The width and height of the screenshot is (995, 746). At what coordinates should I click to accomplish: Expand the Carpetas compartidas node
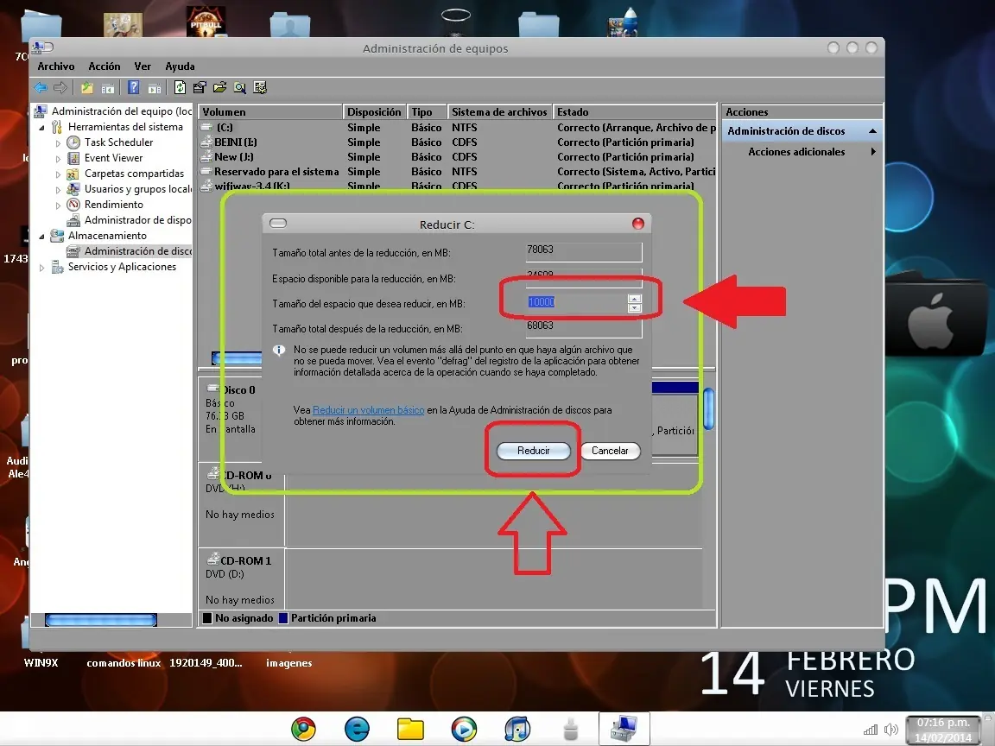pyautogui.click(x=59, y=174)
